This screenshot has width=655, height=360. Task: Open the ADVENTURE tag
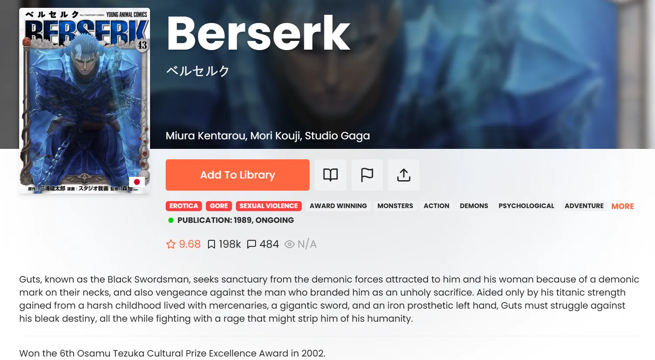584,206
